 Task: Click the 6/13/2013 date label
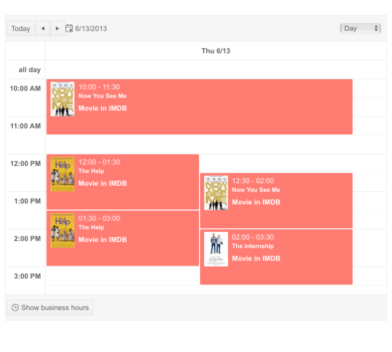pos(91,28)
